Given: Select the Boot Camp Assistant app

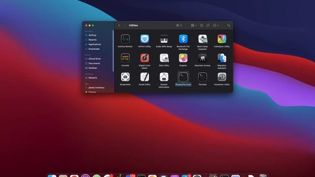Looking at the screenshot, I should pos(202,39).
